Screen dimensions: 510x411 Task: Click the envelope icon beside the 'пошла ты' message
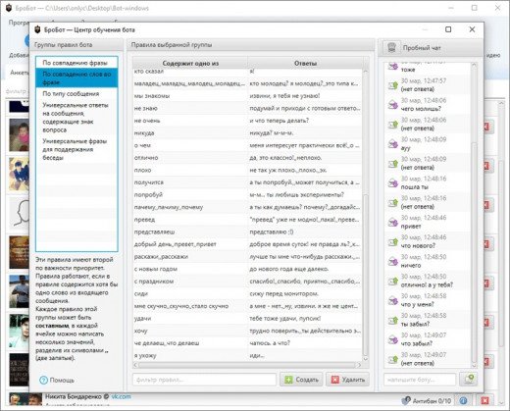pyautogui.click(x=392, y=183)
